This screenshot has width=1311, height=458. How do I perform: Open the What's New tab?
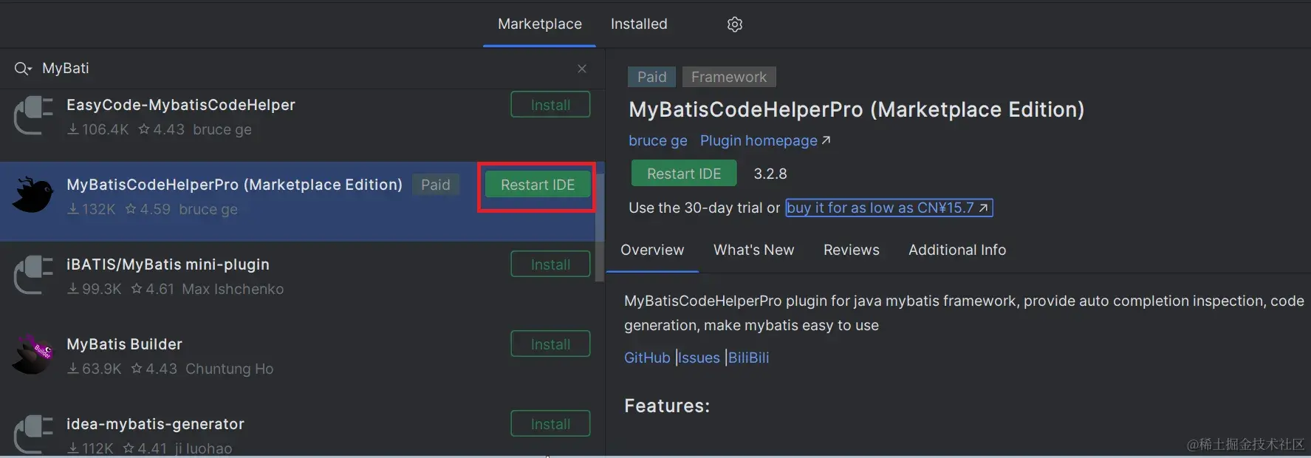753,250
